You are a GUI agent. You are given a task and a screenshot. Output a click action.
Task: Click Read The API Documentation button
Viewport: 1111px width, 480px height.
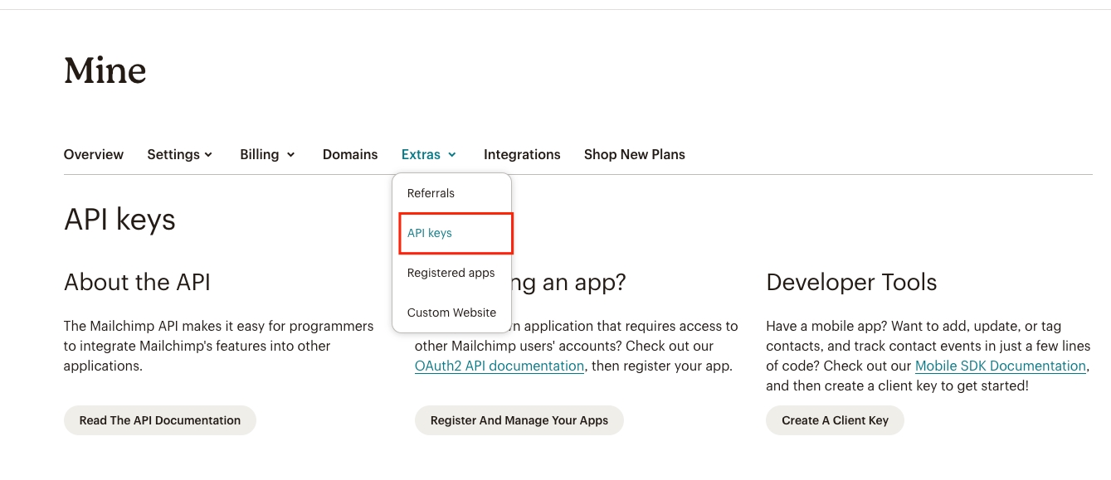pyautogui.click(x=160, y=420)
